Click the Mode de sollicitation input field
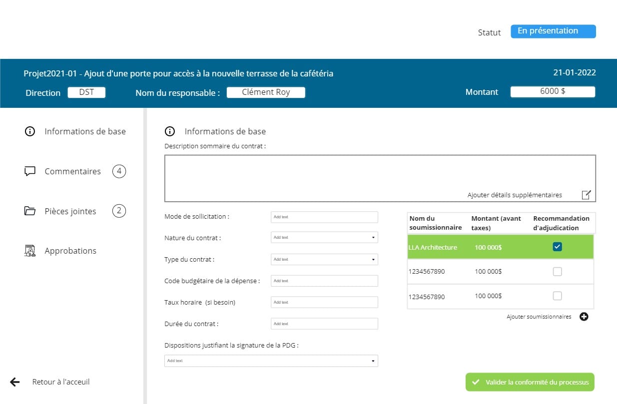Screen dimensions: 617x404 (x=324, y=217)
